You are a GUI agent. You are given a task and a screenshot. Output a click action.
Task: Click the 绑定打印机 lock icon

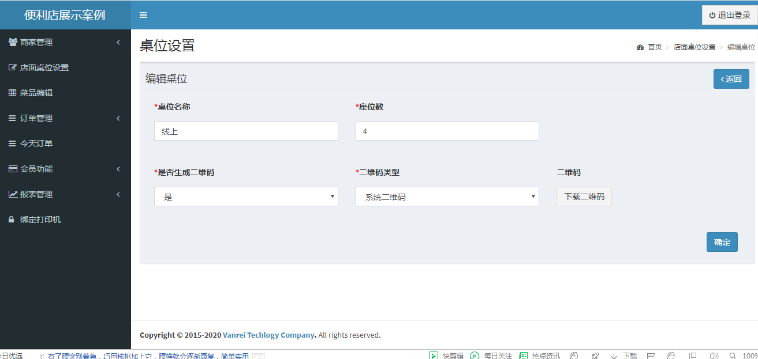pyautogui.click(x=12, y=220)
